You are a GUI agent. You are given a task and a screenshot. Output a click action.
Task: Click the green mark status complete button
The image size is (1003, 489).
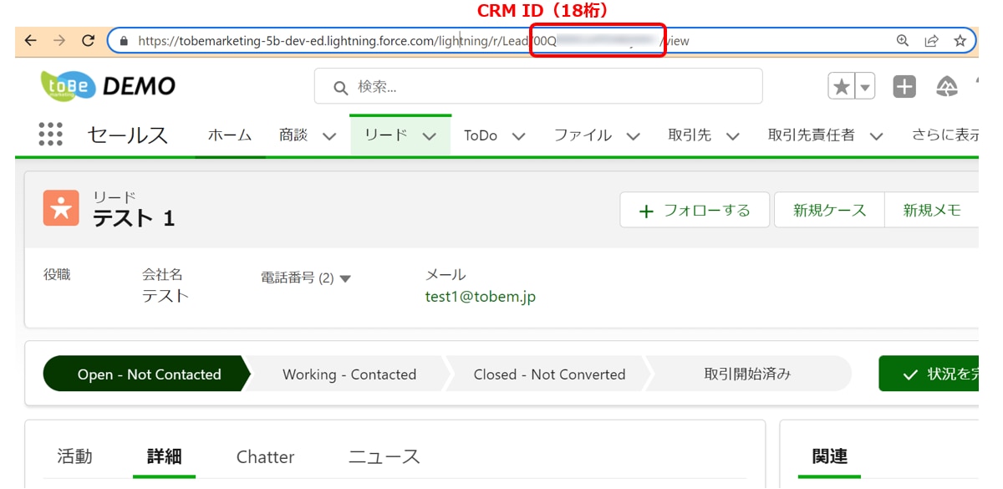[x=929, y=374]
